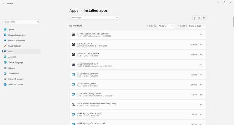234x125 pixels.
Task: Switch to tile view layout
Action: click(x=204, y=18)
